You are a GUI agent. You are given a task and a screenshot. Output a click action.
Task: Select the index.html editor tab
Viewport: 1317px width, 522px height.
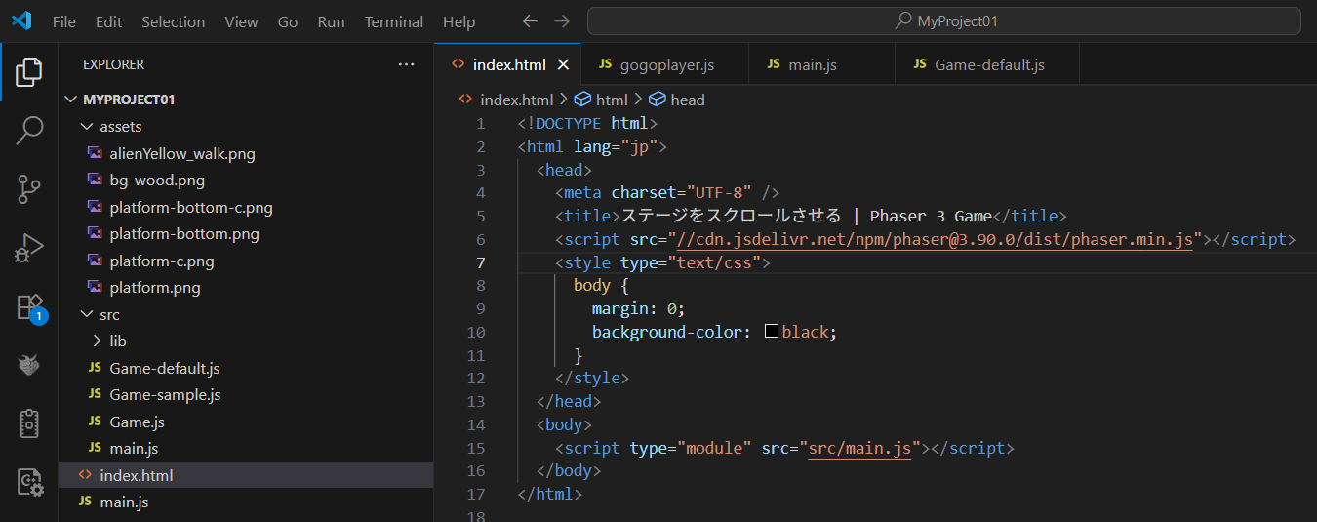(x=507, y=65)
